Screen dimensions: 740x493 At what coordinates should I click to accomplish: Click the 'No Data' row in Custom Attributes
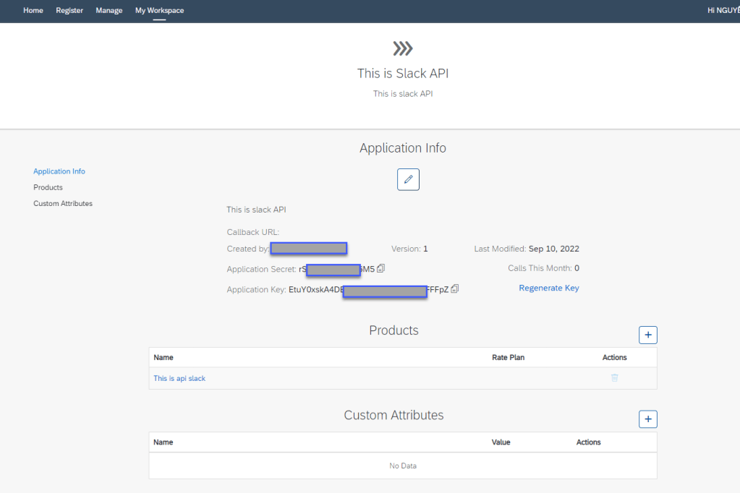402,466
